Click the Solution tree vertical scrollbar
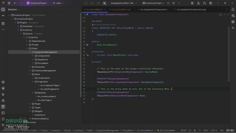236x133 pixels. [x=80, y=55]
